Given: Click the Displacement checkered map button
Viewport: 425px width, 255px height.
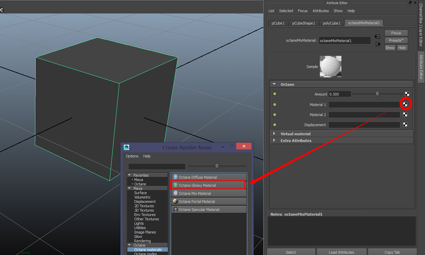Looking at the screenshot, I should click(x=405, y=124).
